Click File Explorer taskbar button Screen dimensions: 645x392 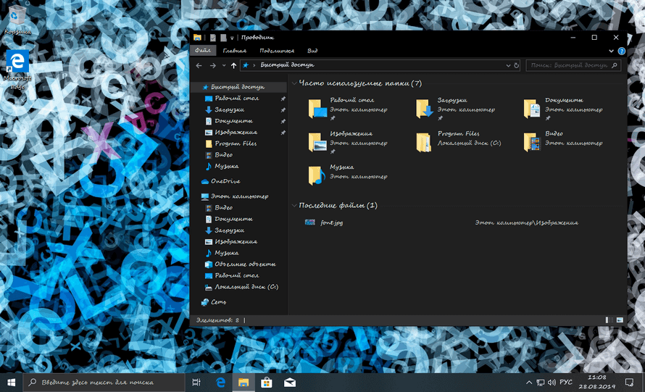point(244,383)
